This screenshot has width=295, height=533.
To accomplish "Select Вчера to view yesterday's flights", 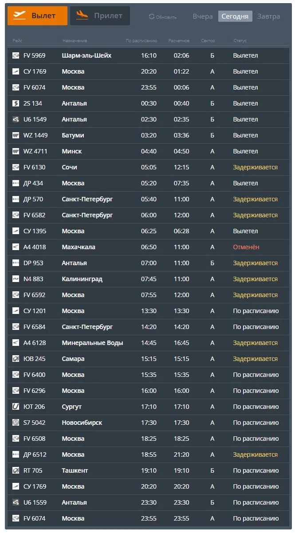I will pyautogui.click(x=203, y=16).
